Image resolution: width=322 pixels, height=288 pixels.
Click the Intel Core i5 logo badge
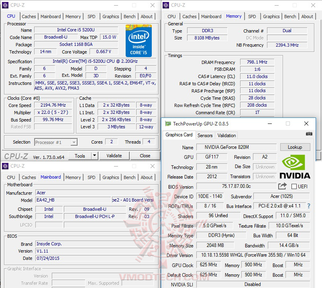[x=139, y=41]
